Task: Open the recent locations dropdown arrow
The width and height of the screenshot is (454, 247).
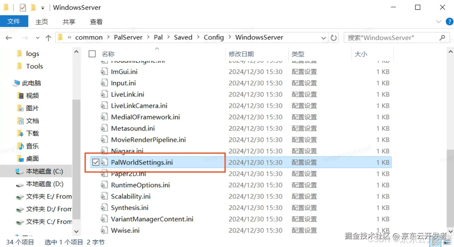Action: [x=38, y=38]
